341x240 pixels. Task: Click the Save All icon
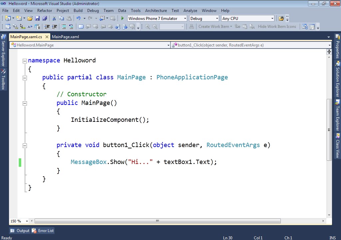[45, 19]
